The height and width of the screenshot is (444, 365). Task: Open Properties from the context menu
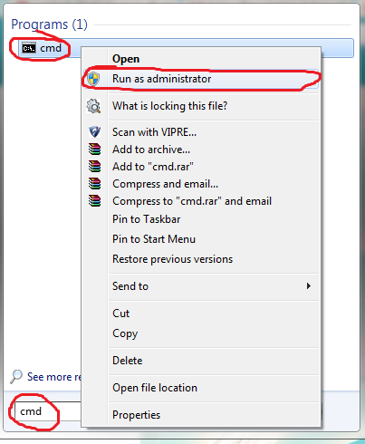click(136, 415)
